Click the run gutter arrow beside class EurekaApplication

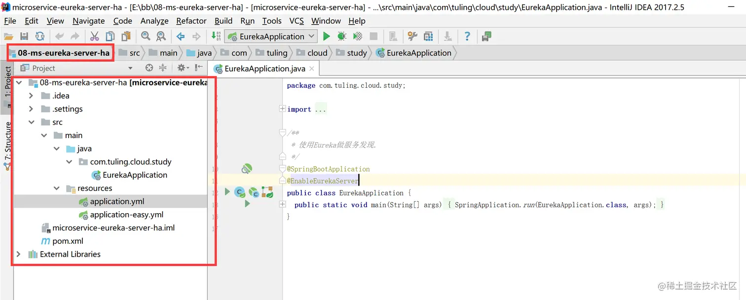tap(227, 191)
